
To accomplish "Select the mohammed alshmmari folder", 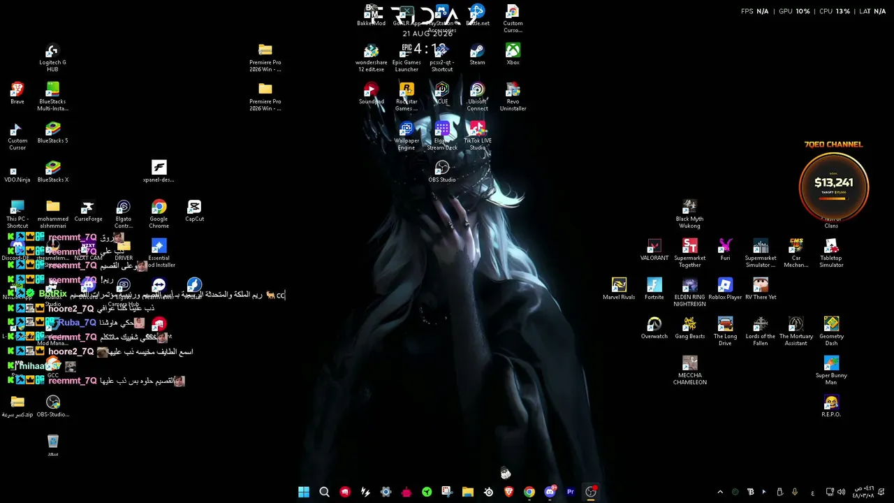I will point(52,214).
